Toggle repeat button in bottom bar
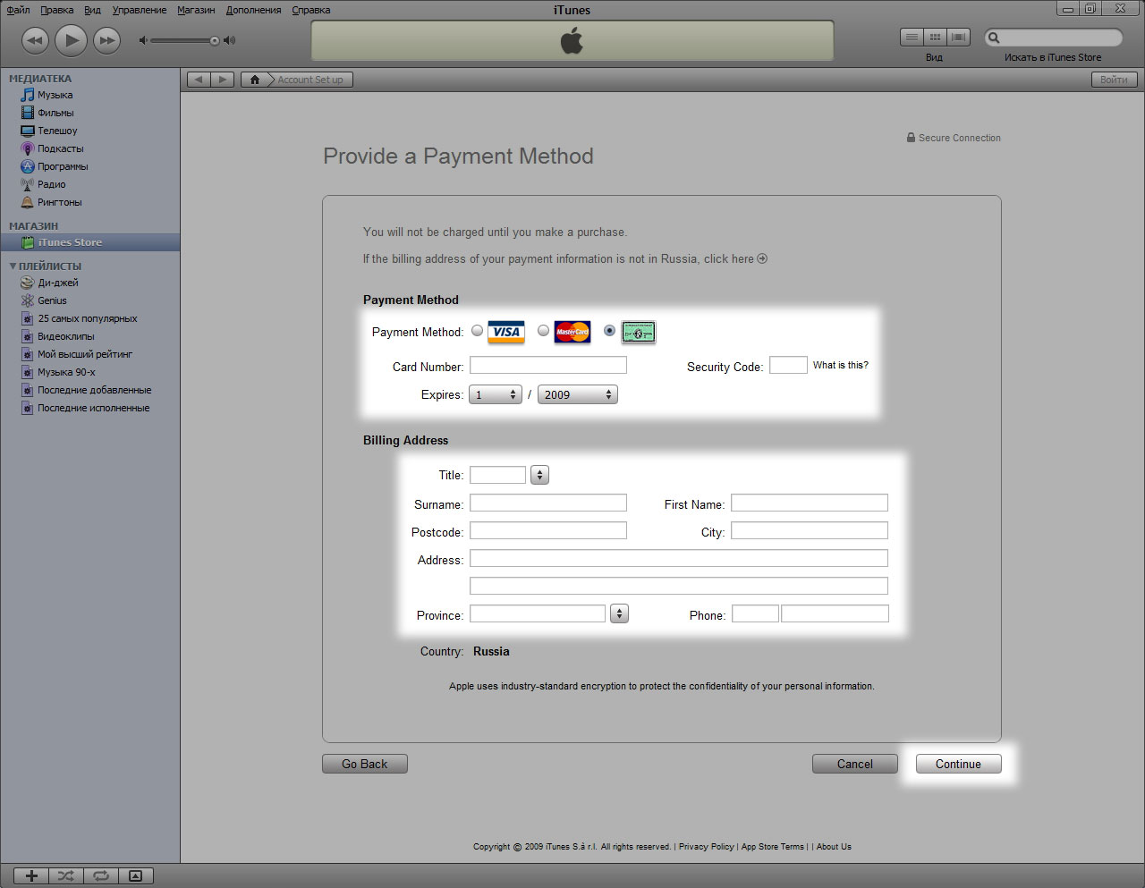1145x888 pixels. [x=101, y=875]
